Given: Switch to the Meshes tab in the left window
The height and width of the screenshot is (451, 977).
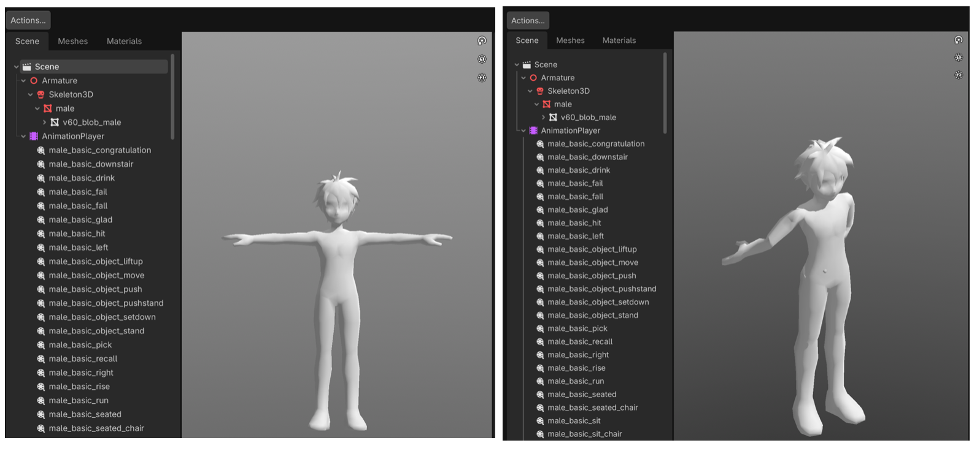Looking at the screenshot, I should coord(72,41).
